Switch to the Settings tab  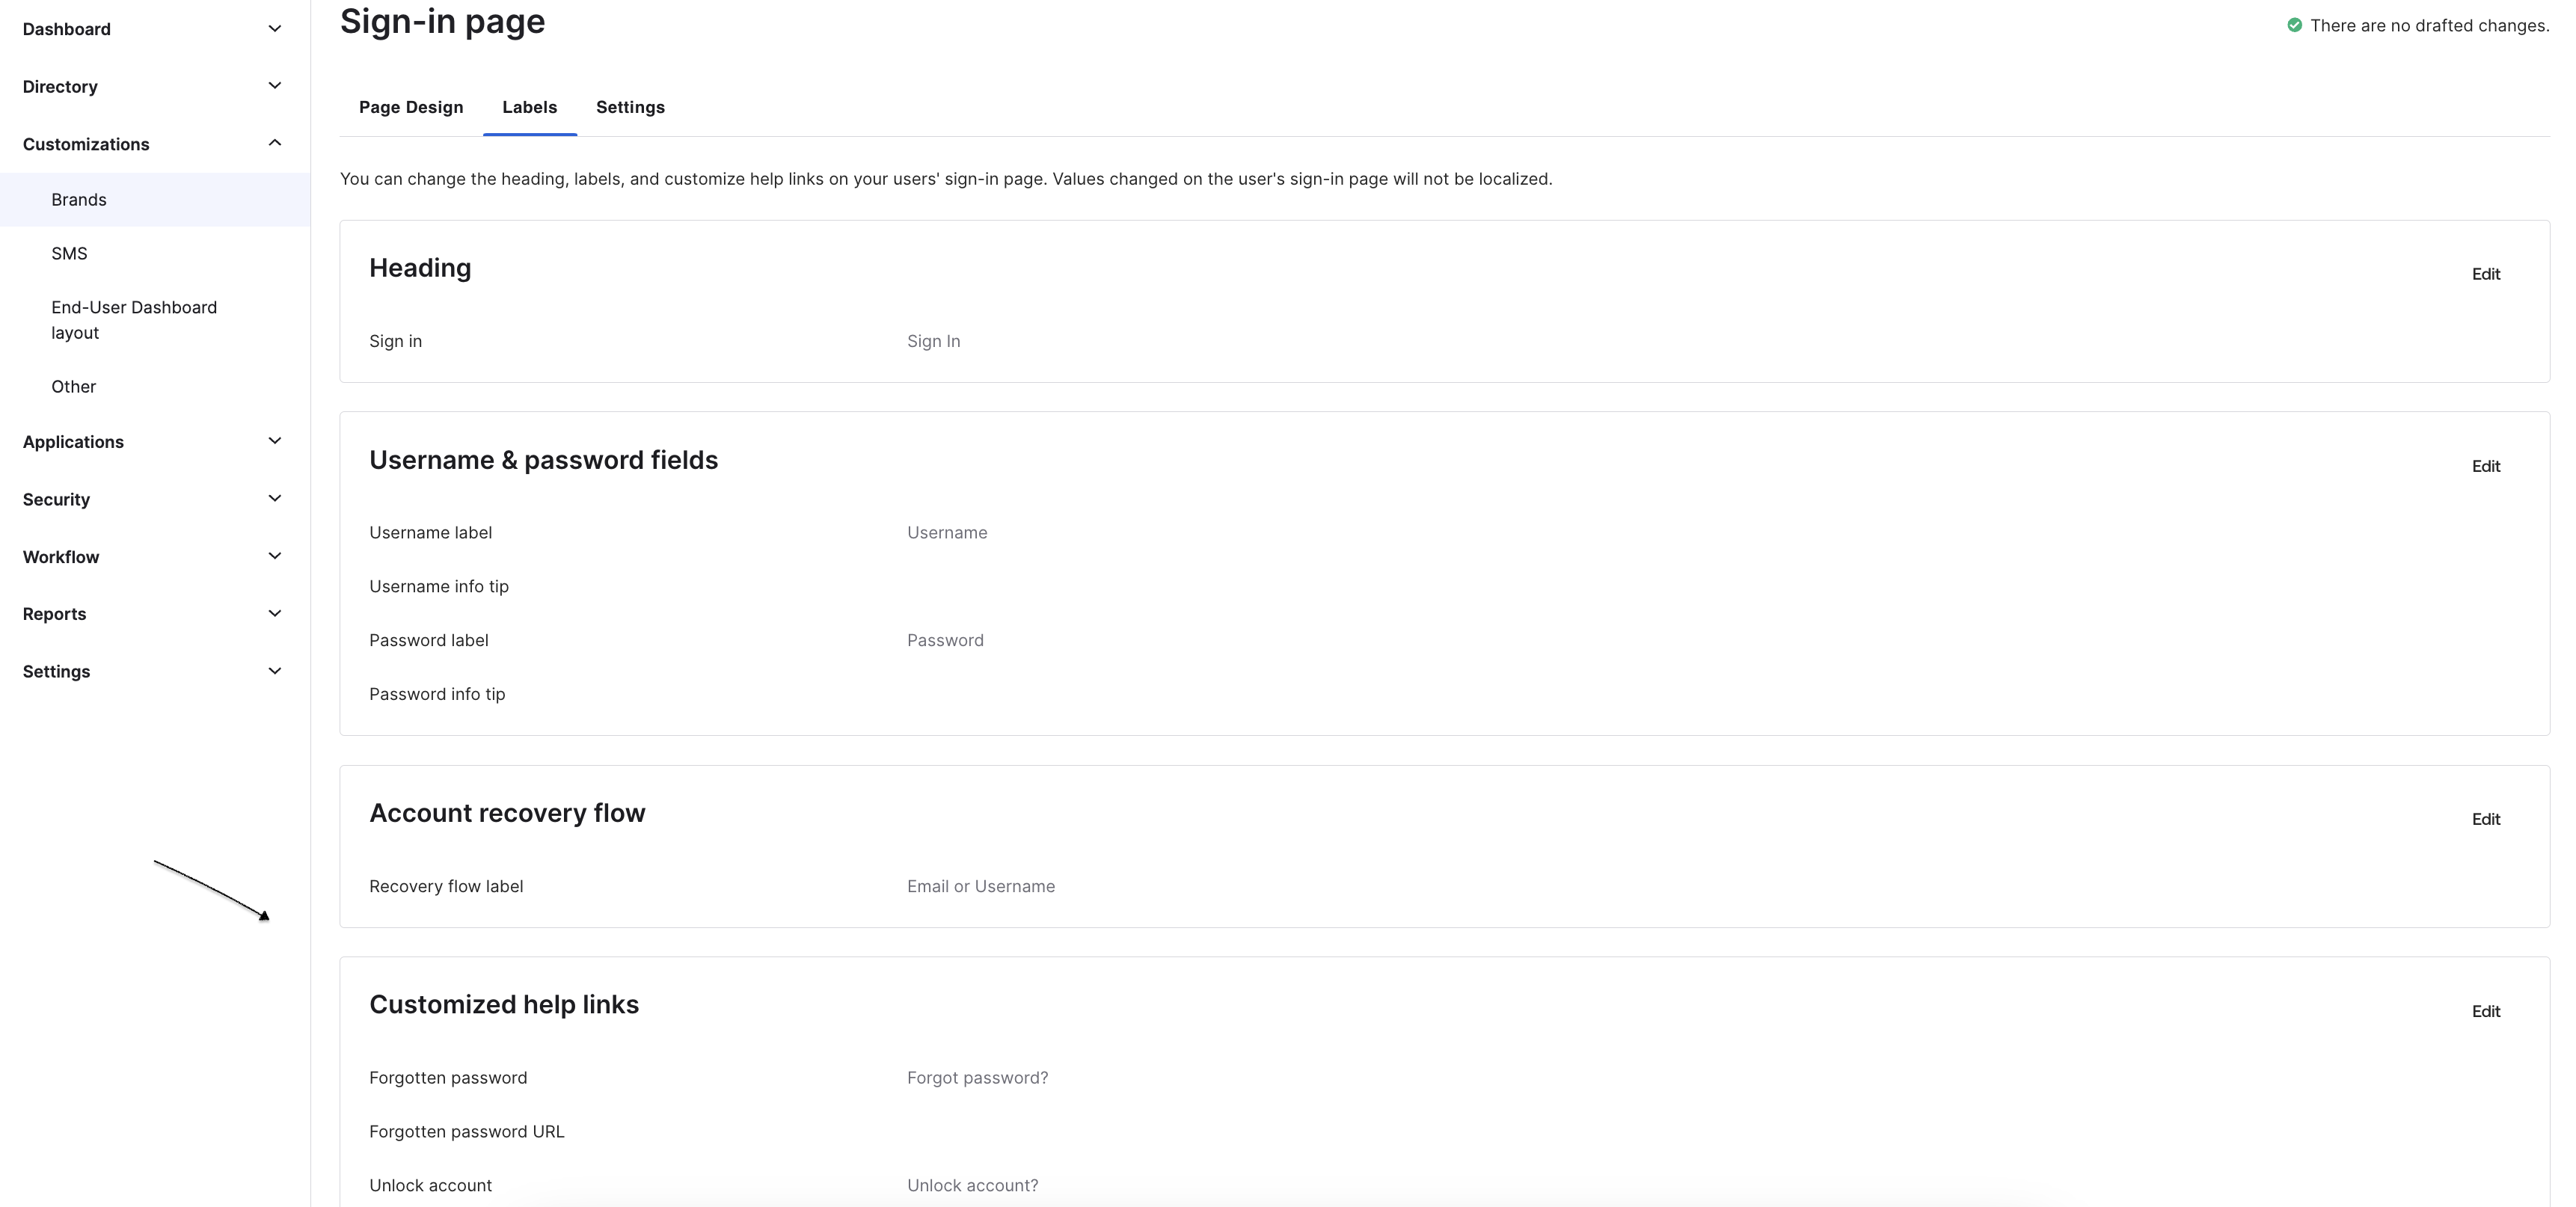pyautogui.click(x=630, y=107)
